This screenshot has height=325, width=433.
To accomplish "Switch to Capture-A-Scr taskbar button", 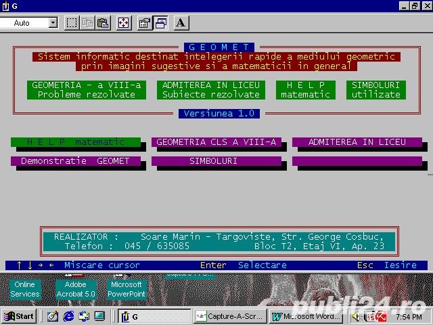I will click(229, 316).
